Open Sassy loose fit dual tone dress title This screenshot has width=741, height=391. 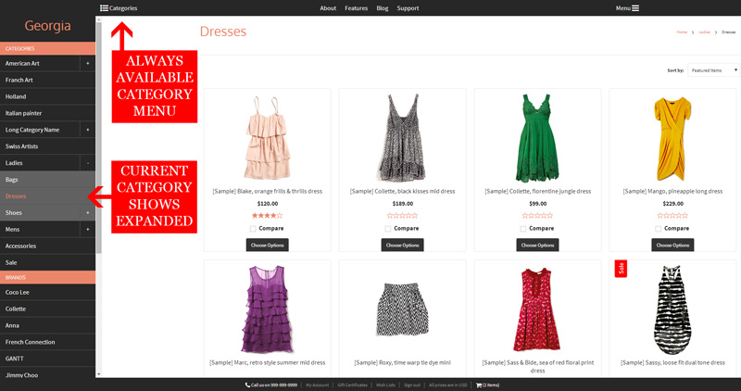672,362
